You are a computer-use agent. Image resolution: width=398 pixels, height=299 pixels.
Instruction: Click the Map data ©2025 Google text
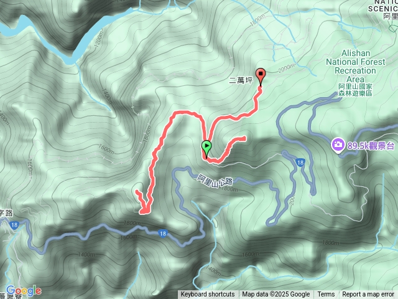click(276, 295)
